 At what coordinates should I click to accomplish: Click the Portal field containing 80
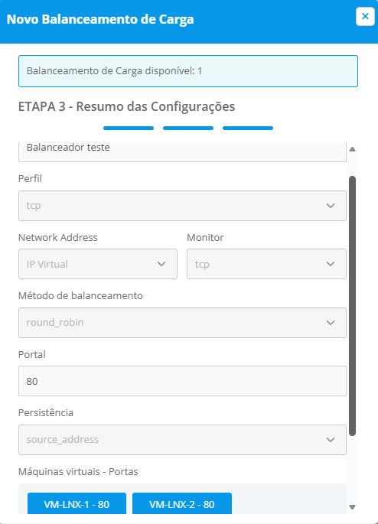(x=182, y=381)
